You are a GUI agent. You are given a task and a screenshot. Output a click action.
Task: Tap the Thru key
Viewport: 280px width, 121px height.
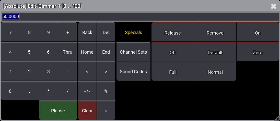coord(68,52)
